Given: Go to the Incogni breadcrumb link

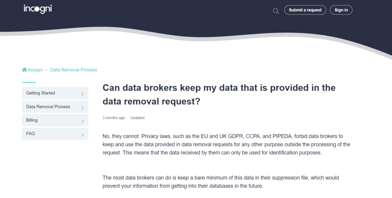Looking at the screenshot, I should pos(34,70).
